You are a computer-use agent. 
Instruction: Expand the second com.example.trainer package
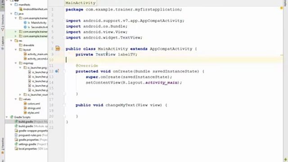coord(16,31)
